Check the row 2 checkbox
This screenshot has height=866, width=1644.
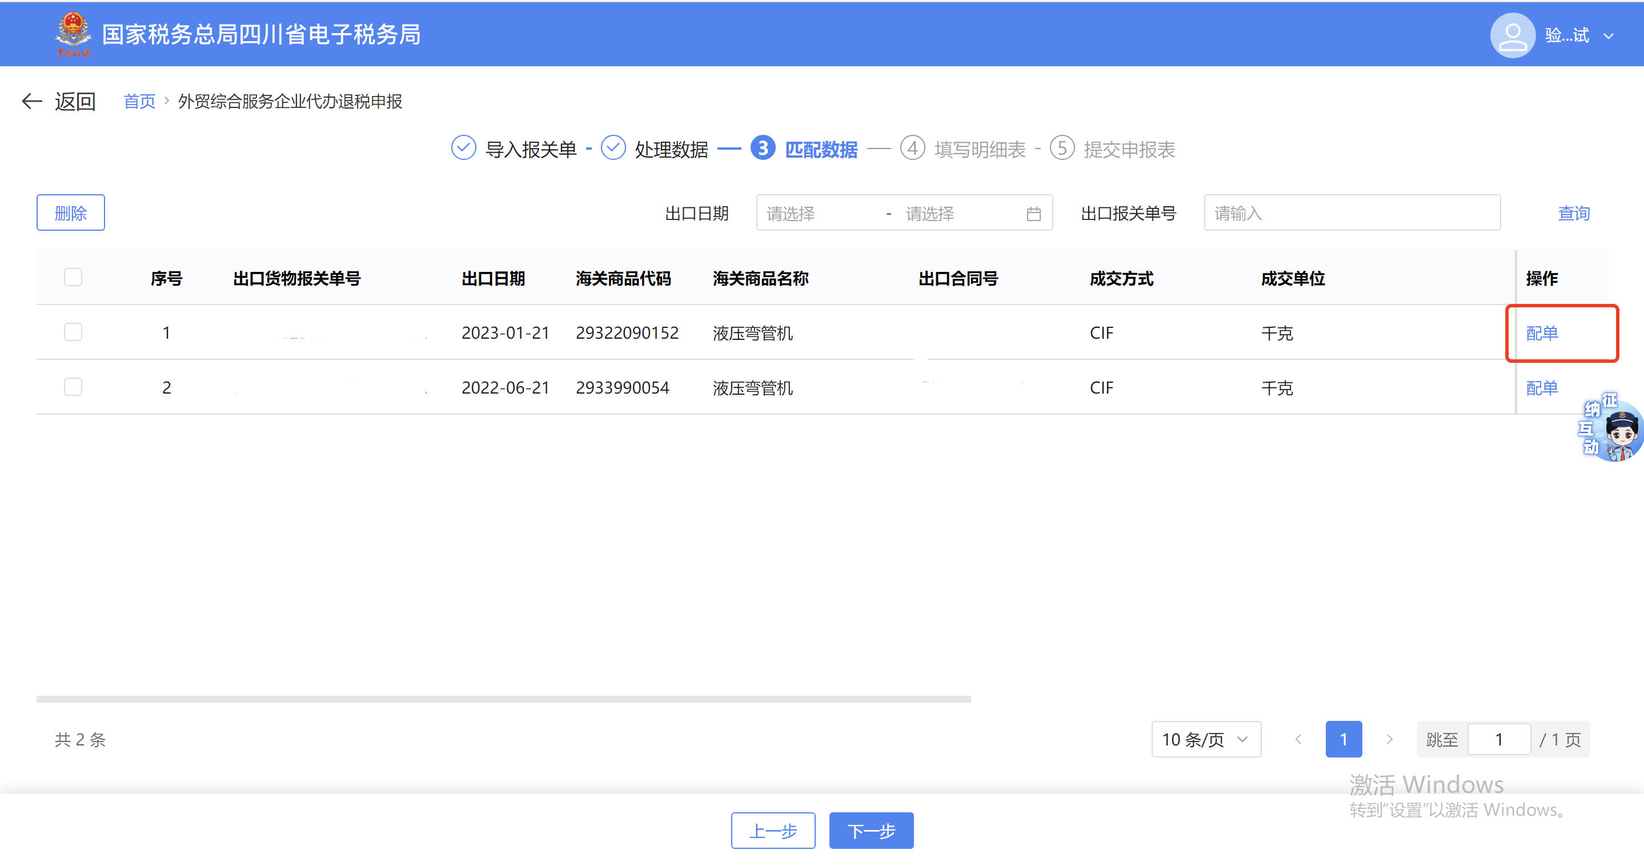pyautogui.click(x=73, y=387)
